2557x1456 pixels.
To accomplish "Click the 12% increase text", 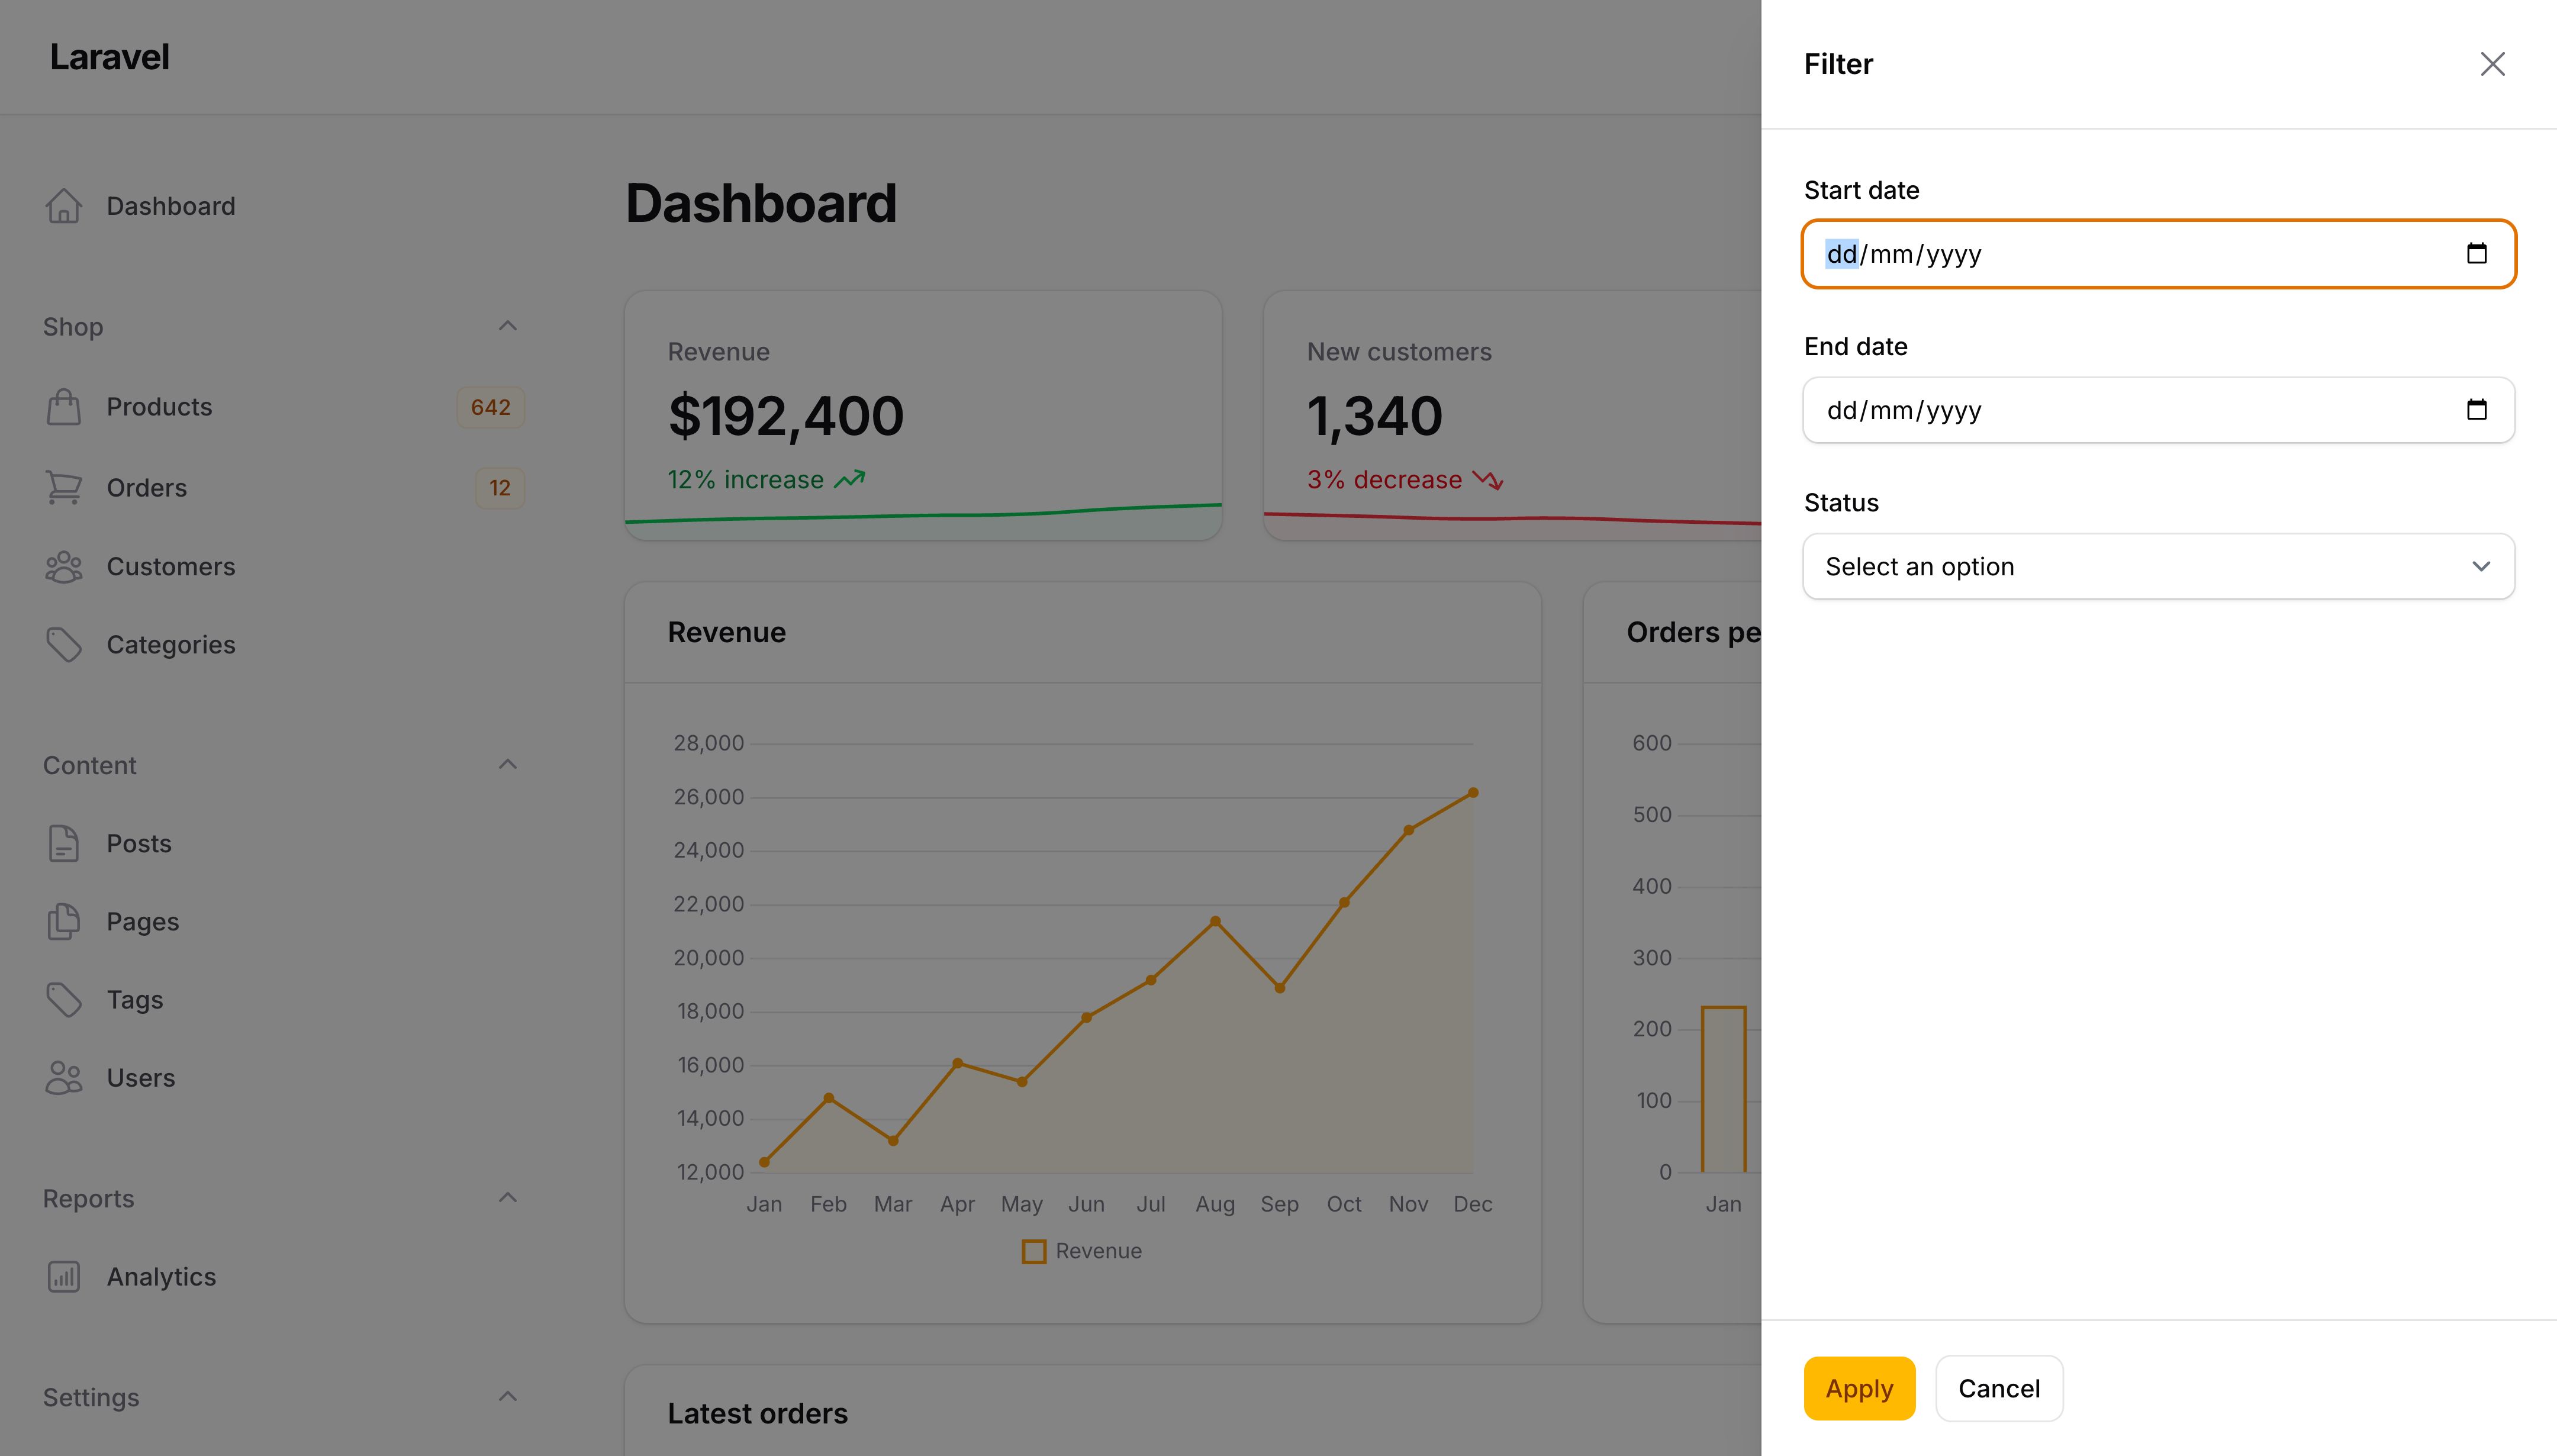I will pyautogui.click(x=746, y=480).
